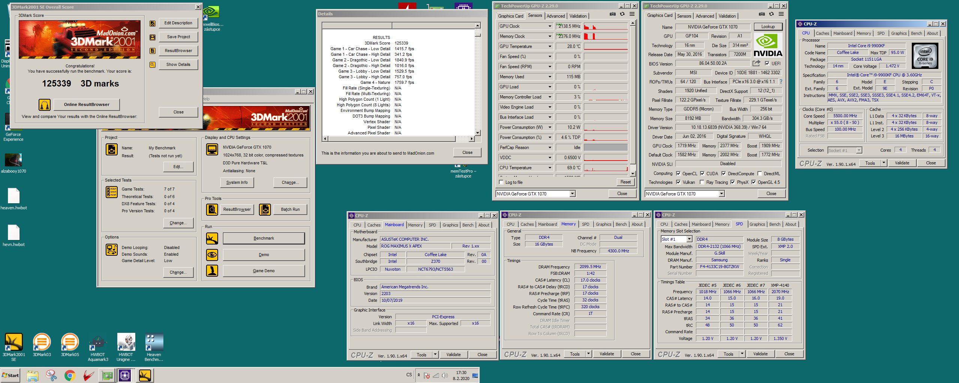
Task: Expand the GPU Clock sensor dropdown
Action: (x=550, y=26)
